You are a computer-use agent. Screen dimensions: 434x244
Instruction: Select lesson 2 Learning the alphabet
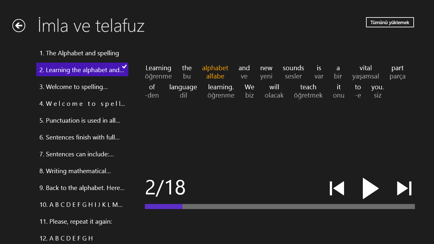[x=82, y=70]
